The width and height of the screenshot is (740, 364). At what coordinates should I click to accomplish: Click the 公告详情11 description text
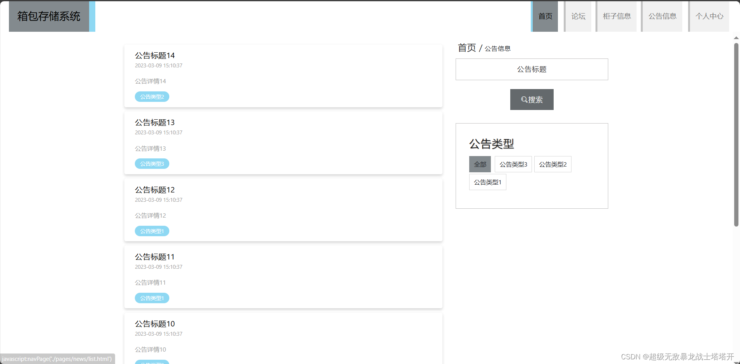150,283
